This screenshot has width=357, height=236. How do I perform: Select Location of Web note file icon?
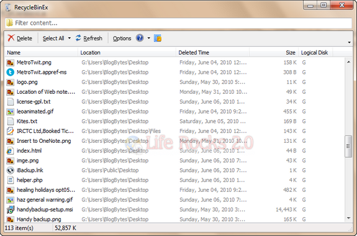tap(11, 92)
